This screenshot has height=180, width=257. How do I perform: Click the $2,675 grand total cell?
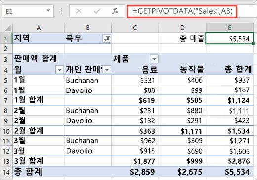click(182, 172)
